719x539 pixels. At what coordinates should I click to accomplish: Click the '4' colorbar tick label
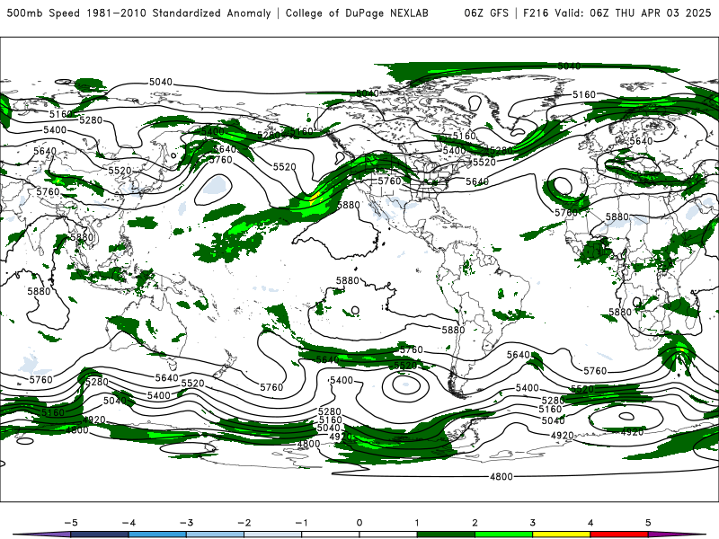click(x=590, y=523)
